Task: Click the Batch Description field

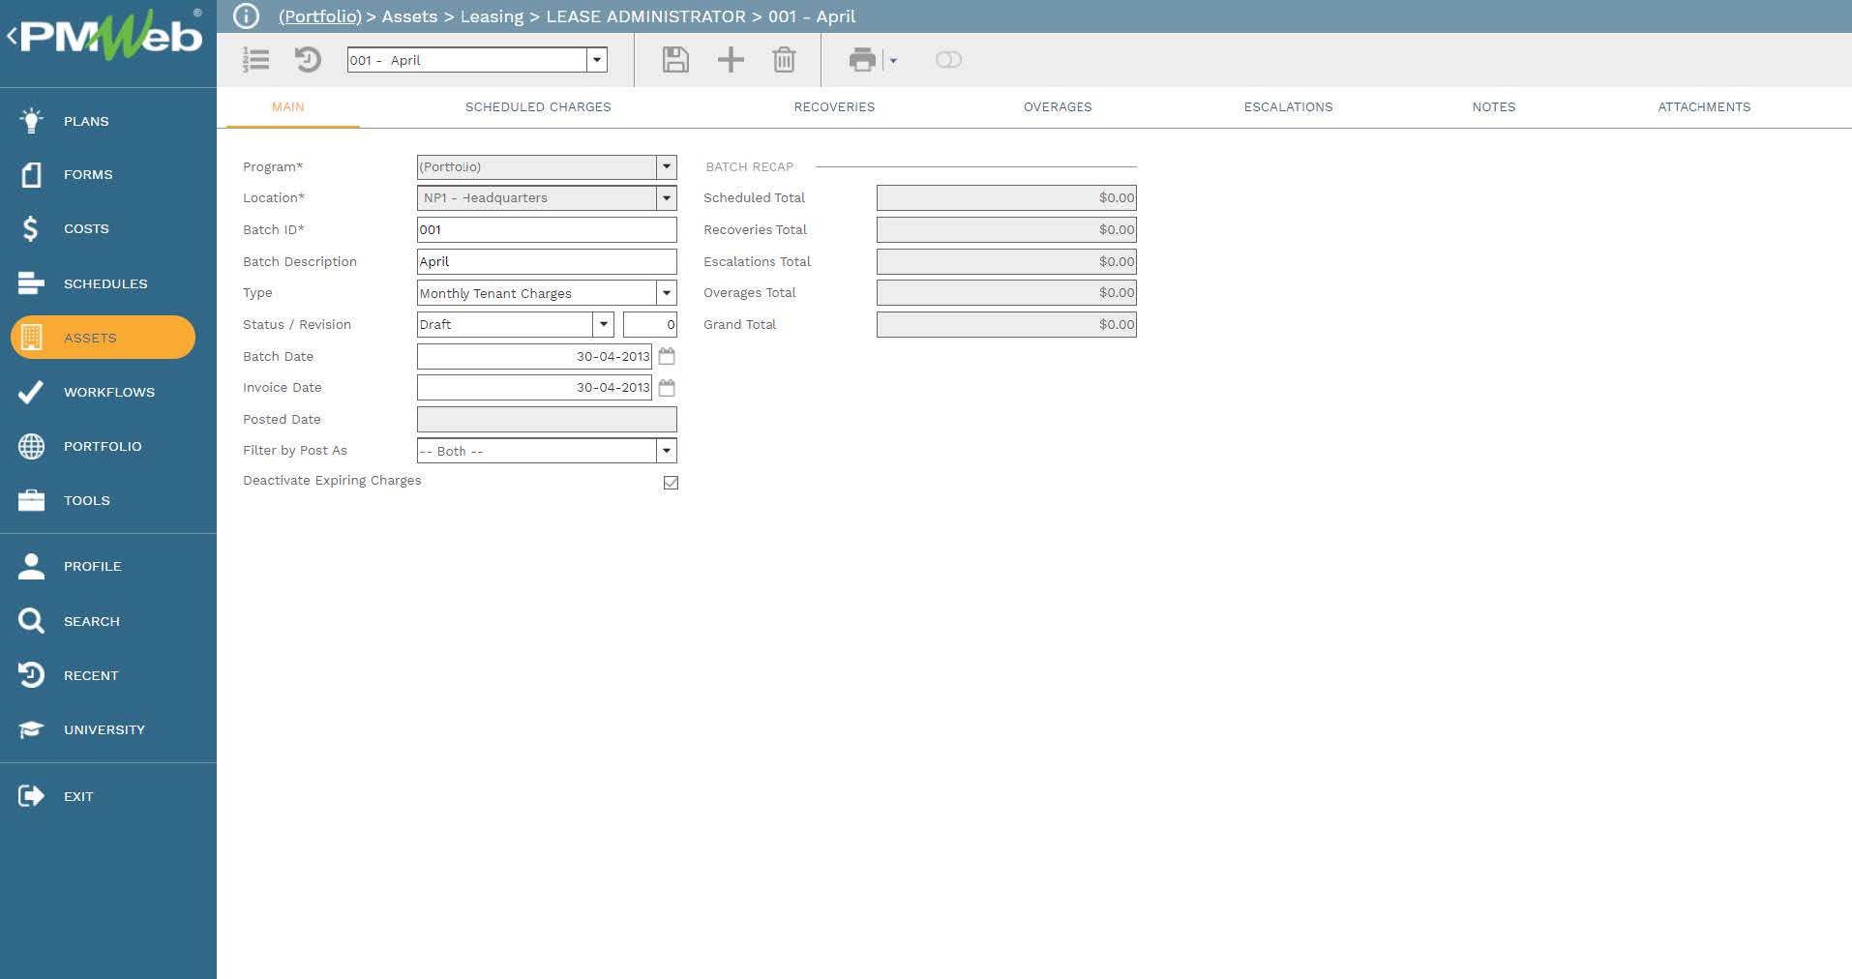Action: click(547, 261)
